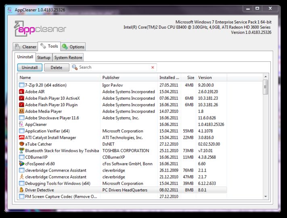Viewport: 287px width, 218px height.
Task: Click the 'DsNET' publisher cell
Action: point(108,144)
